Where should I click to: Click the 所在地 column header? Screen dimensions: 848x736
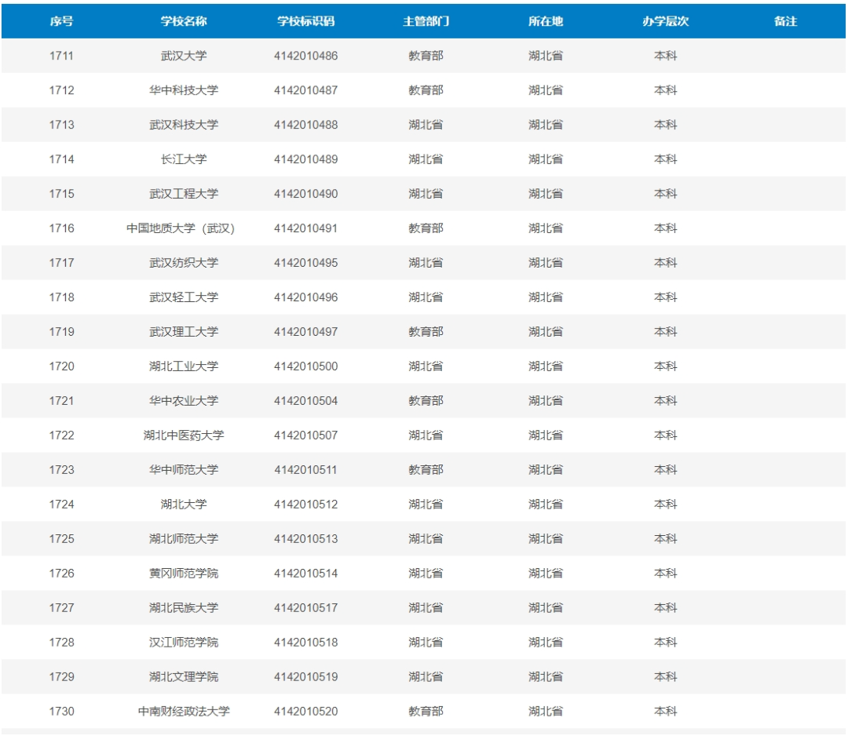(546, 21)
